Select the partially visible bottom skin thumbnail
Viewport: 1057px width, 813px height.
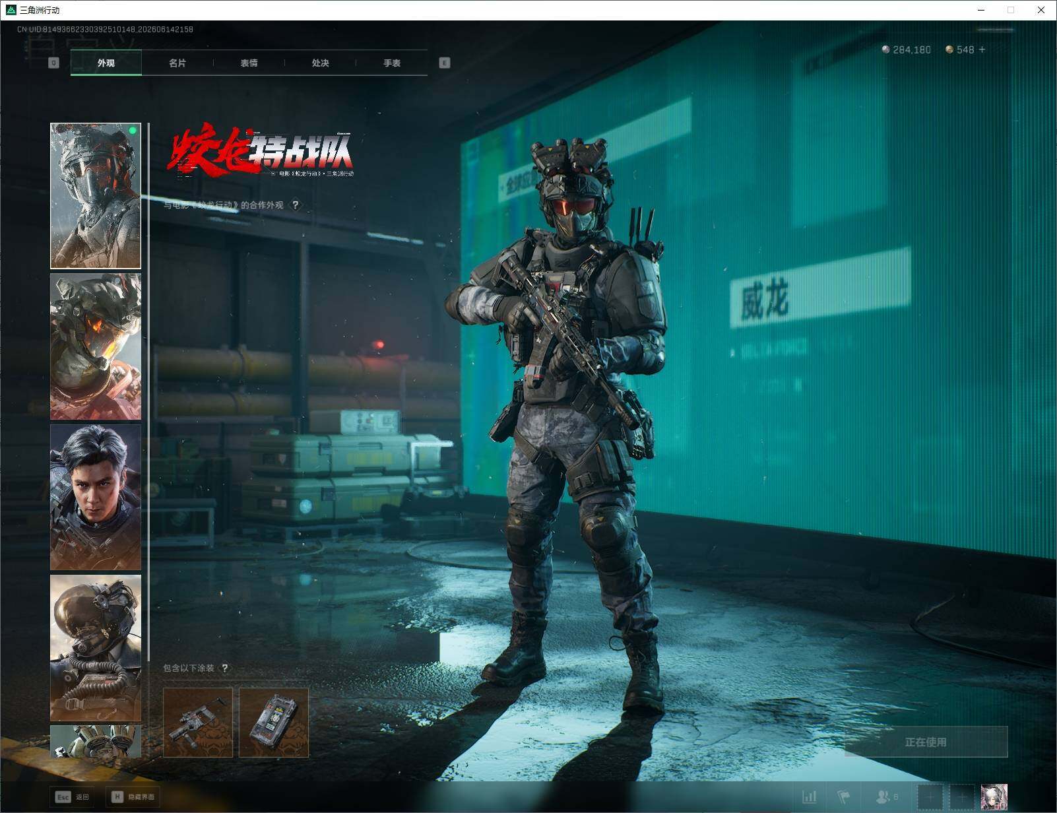click(x=96, y=741)
